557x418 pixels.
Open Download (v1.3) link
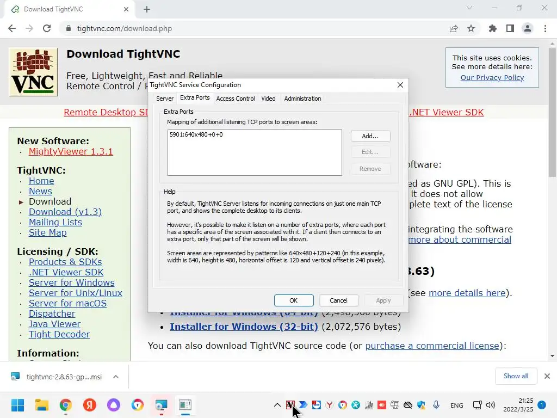click(x=65, y=212)
